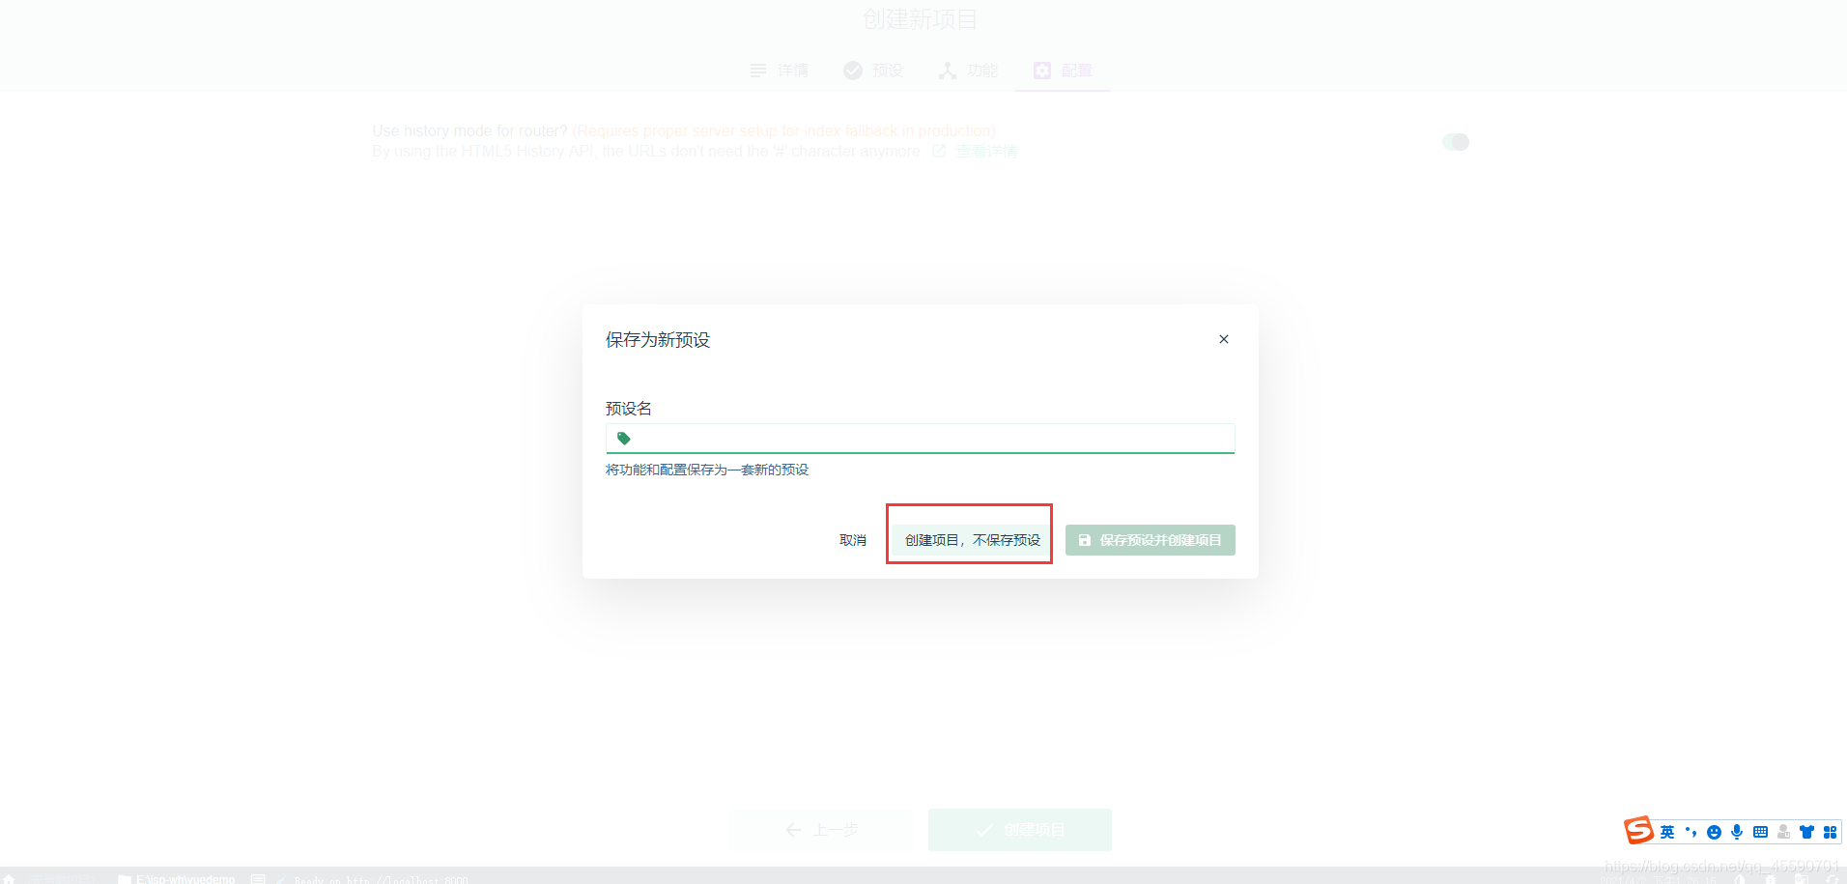This screenshot has width=1847, height=884.
Task: Click the 详情 tab list icon
Action: 758,71
